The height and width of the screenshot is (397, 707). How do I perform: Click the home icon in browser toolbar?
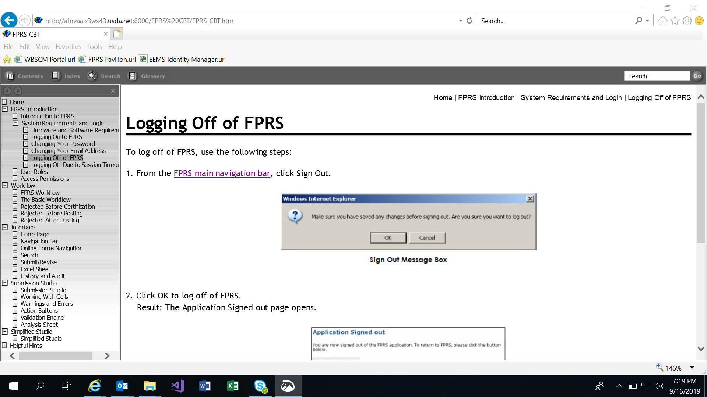point(662,21)
